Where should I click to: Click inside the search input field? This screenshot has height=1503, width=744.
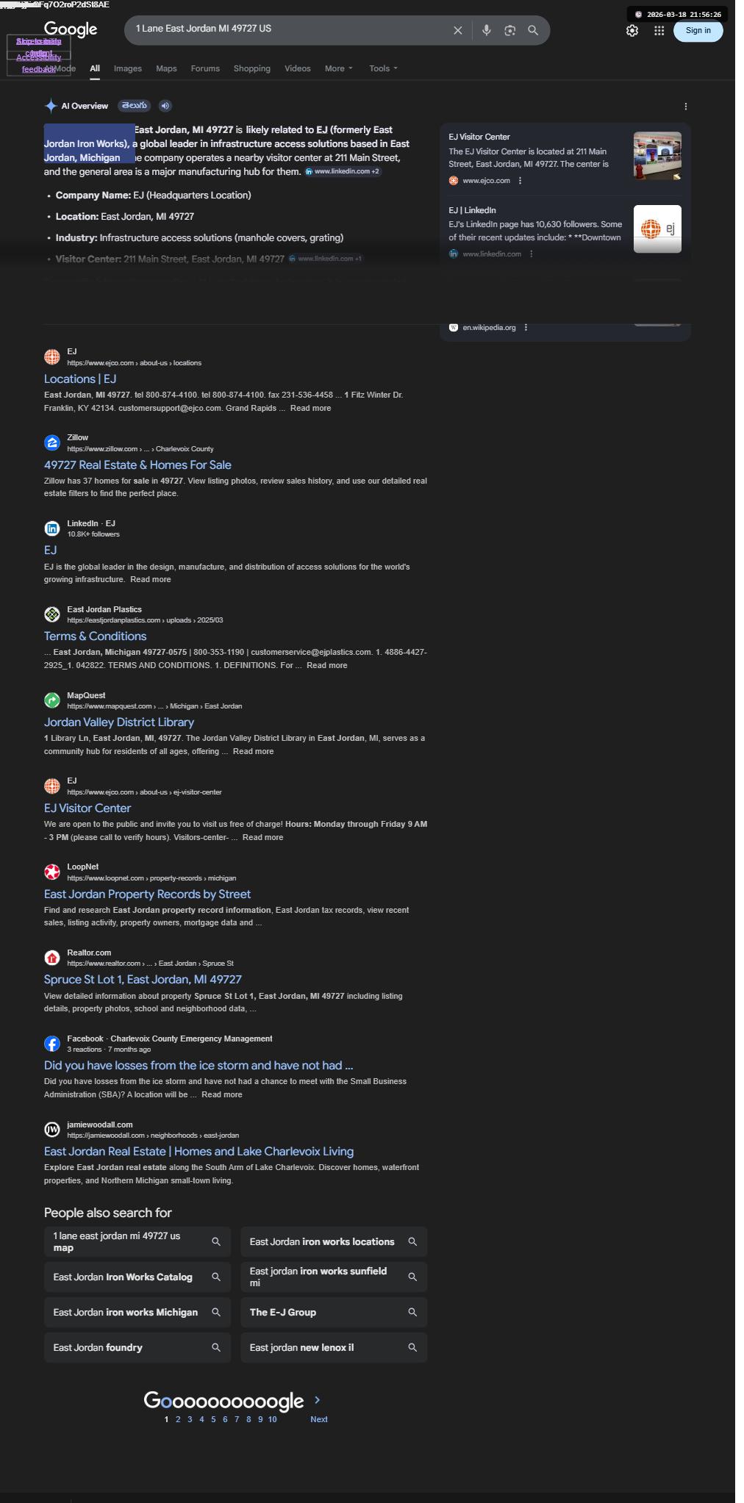point(290,29)
